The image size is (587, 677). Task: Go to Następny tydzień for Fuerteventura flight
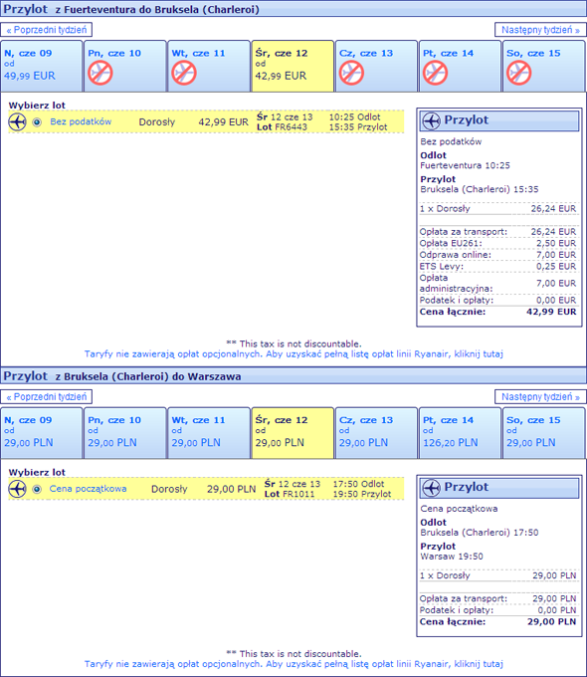(540, 30)
